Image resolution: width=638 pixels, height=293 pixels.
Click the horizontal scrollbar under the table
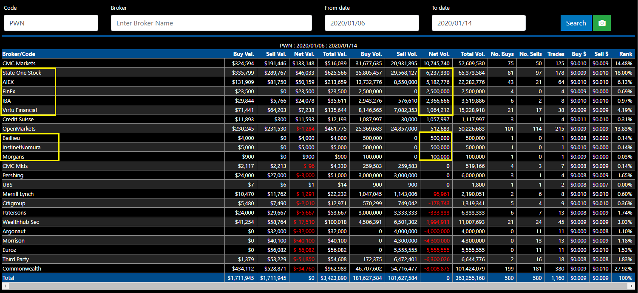point(319,286)
